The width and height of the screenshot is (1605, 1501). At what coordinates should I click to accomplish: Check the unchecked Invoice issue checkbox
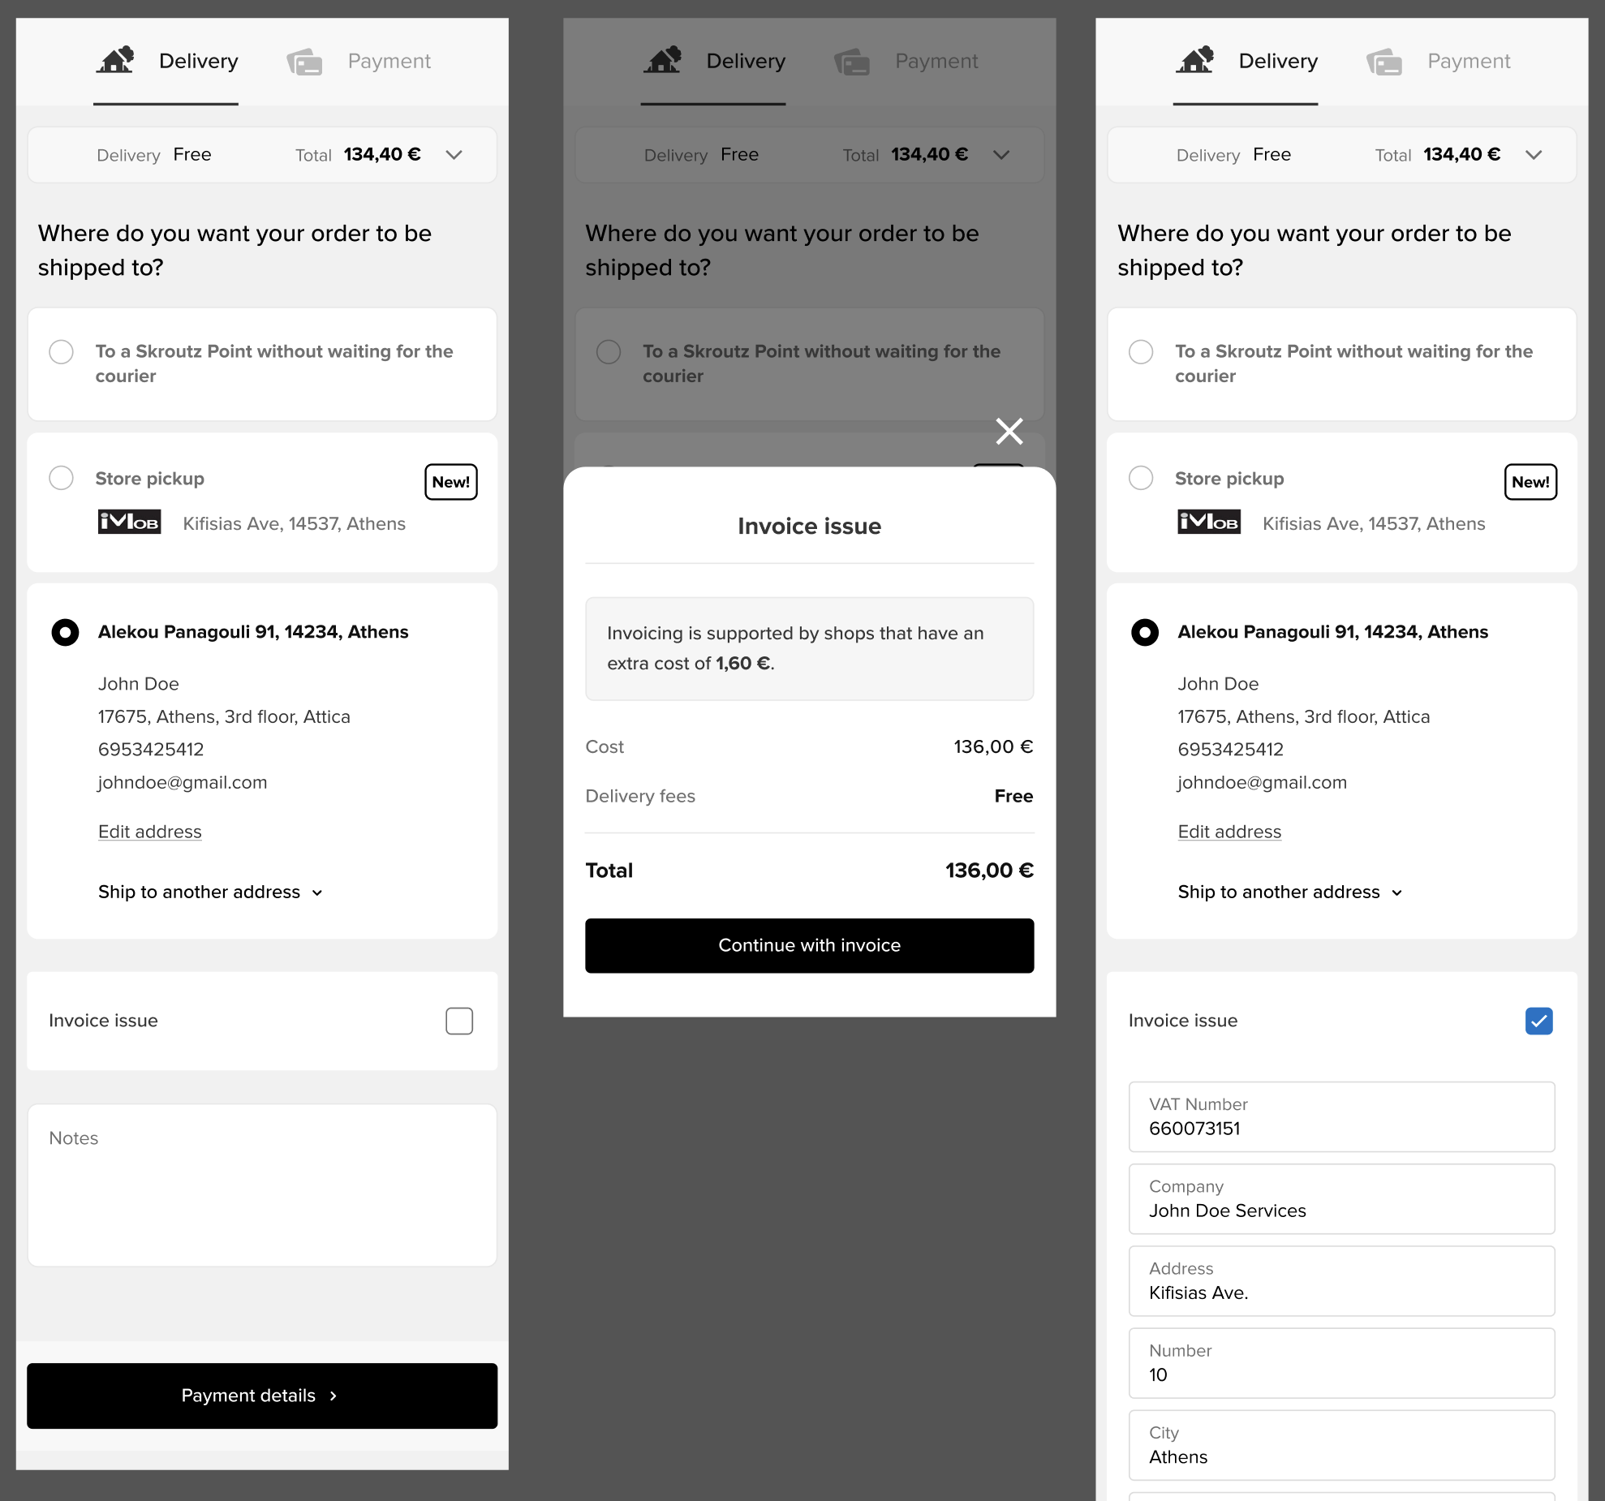458,1021
